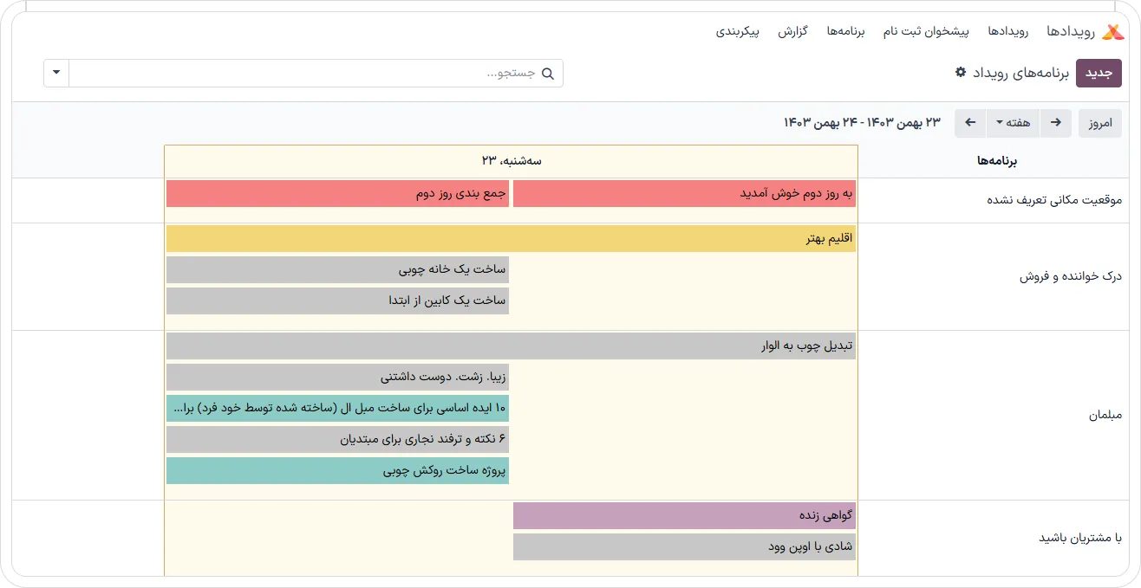Screen dimensions: 1141x588
Task: Open the گزارش menu
Action: click(792, 32)
